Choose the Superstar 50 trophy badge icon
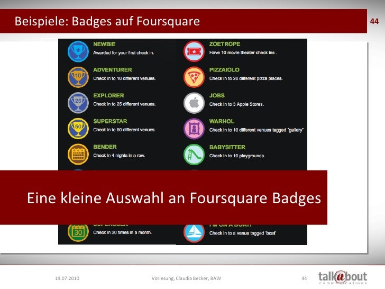This screenshot has height=289, width=385. coord(78,129)
